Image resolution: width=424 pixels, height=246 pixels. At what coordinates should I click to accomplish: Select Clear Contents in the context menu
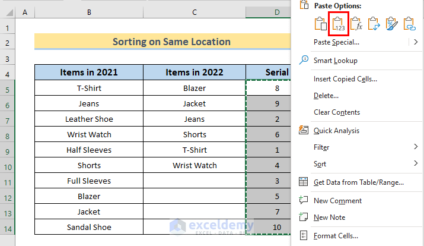click(336, 112)
